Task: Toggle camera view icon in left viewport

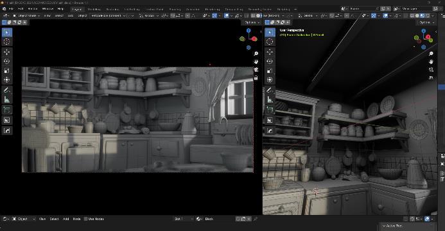Action: click(256, 70)
